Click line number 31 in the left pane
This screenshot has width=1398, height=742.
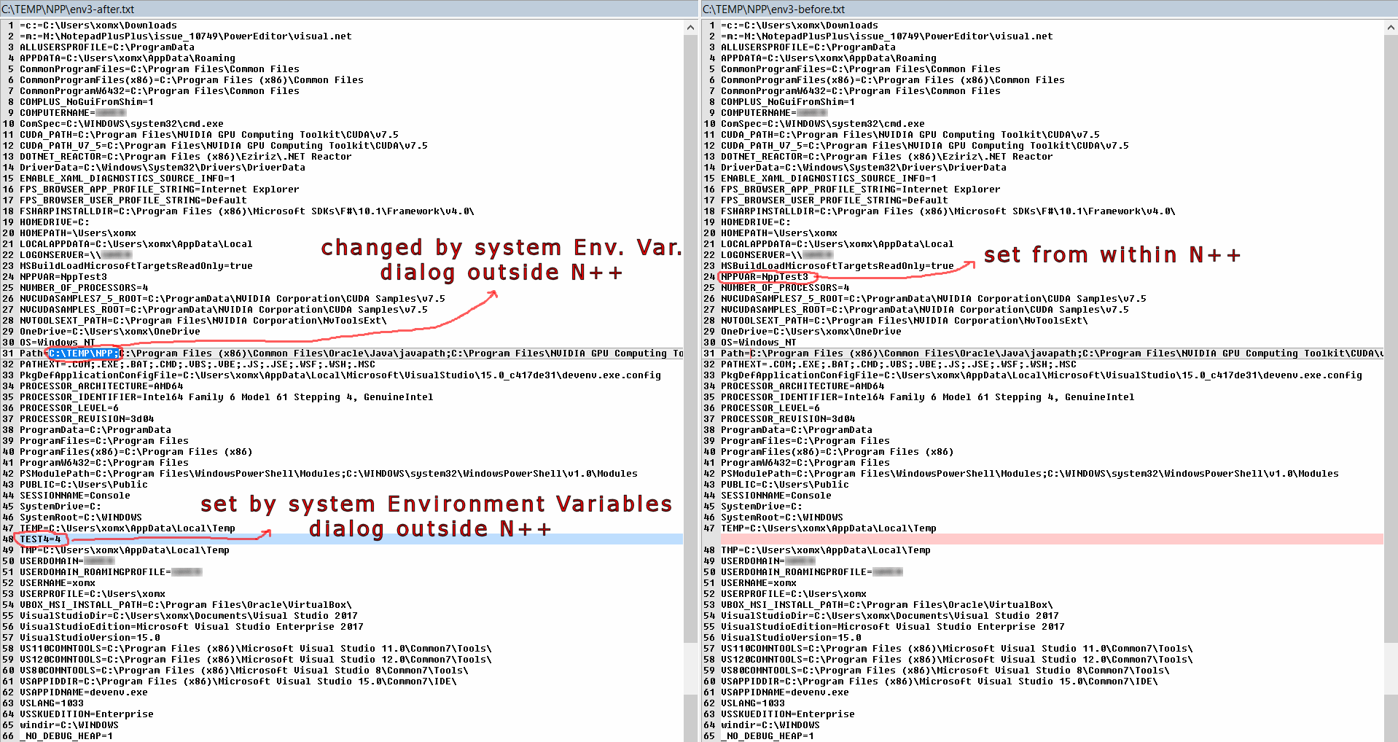[x=7, y=353]
